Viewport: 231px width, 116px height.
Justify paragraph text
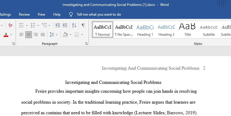tap(43, 35)
